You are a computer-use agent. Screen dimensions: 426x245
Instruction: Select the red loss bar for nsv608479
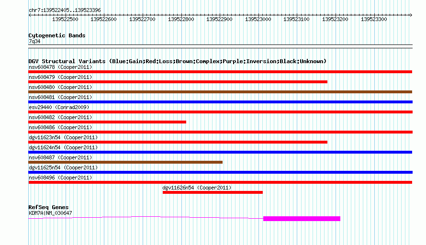[x=178, y=82]
